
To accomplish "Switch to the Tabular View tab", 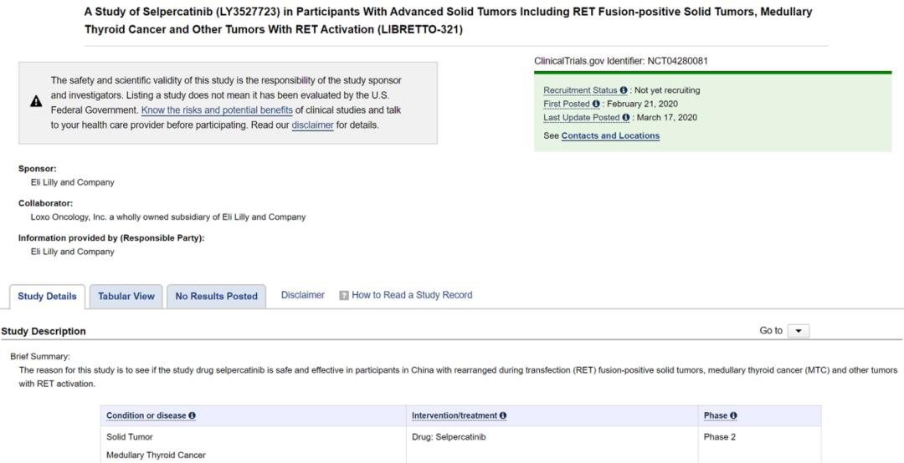I will point(126,297).
